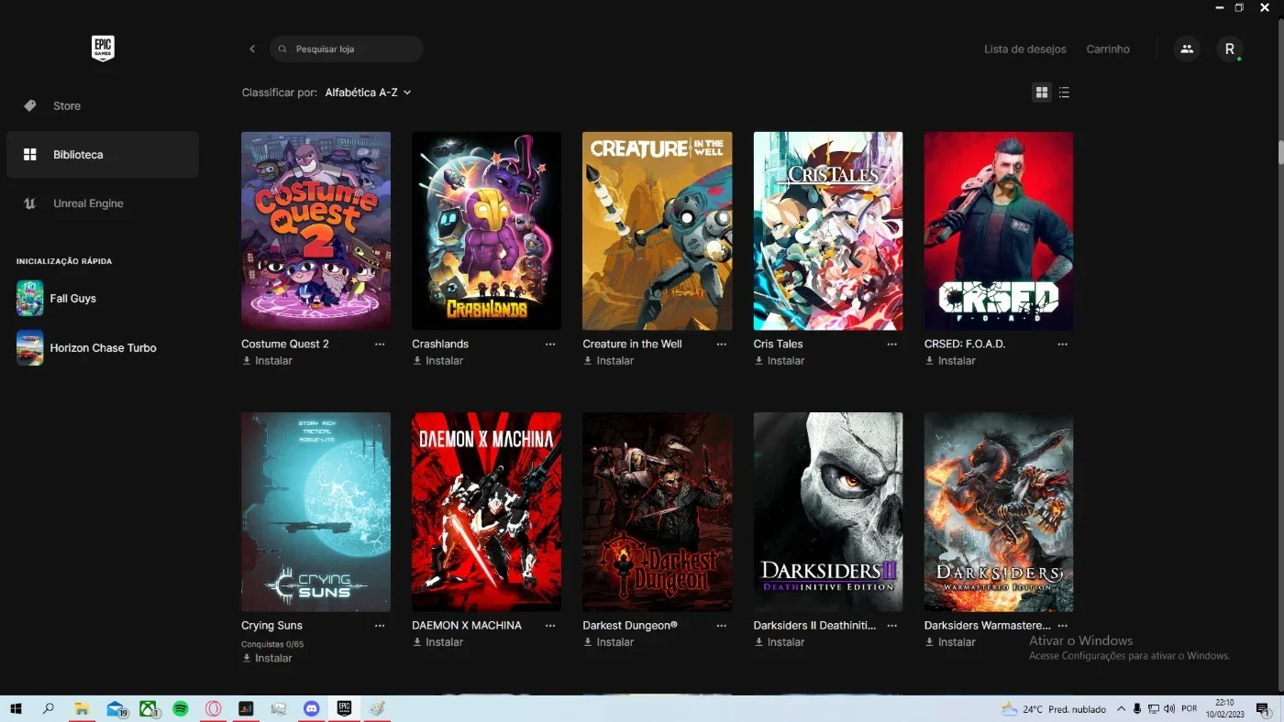
Task: Go back using the left arrow
Action: (252, 49)
